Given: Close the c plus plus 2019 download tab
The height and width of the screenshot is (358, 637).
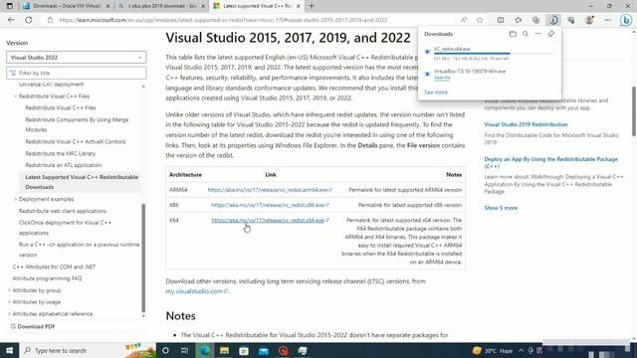Looking at the screenshot, I should (203, 6).
